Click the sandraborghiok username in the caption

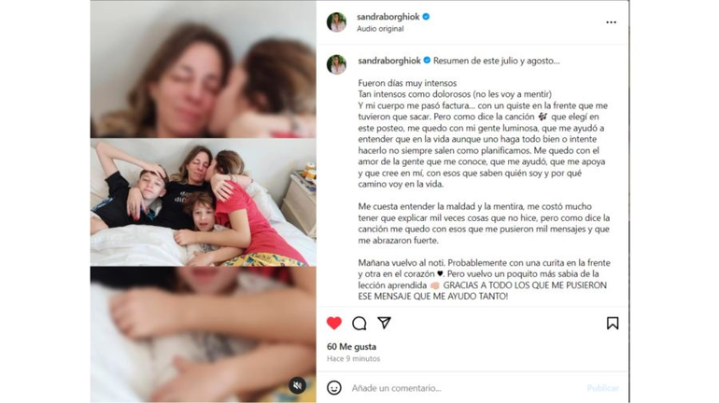click(388, 61)
